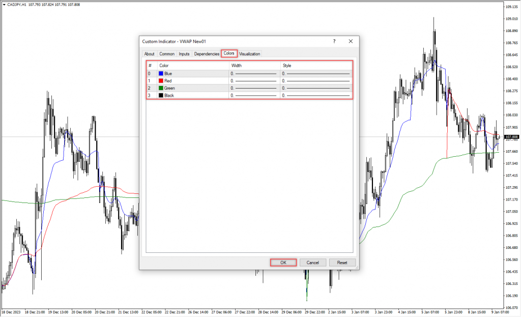Screen dimensions: 521x317
Task: Click the CADJPY,H1 chart symbol label
Action: pos(17,5)
